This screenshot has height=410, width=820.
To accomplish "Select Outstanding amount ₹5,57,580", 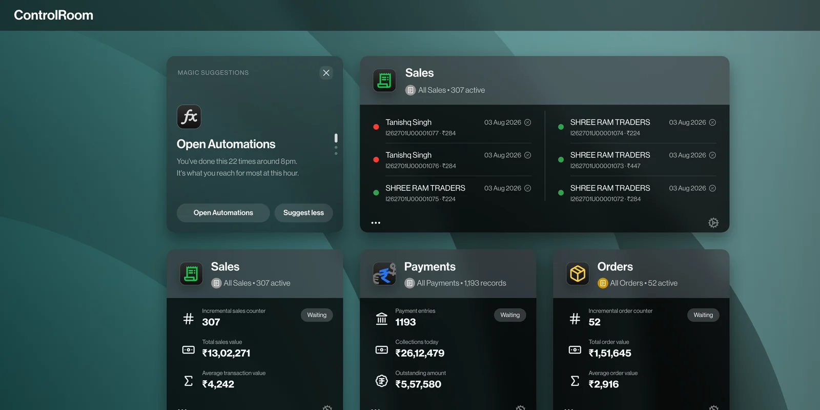I will [x=418, y=384].
